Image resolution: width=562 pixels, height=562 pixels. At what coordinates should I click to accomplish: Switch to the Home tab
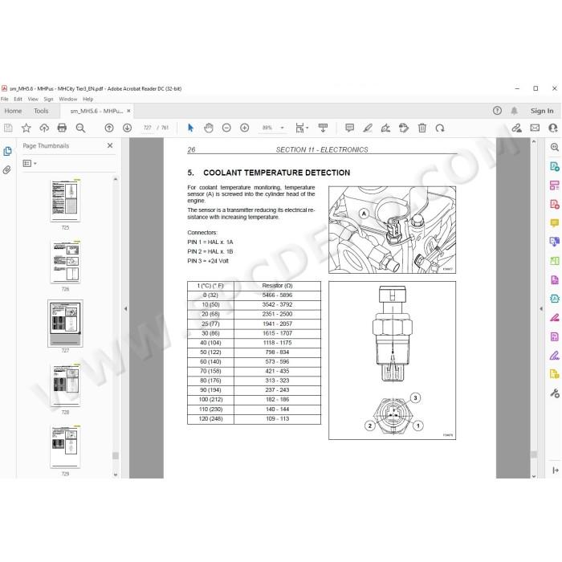(14, 111)
